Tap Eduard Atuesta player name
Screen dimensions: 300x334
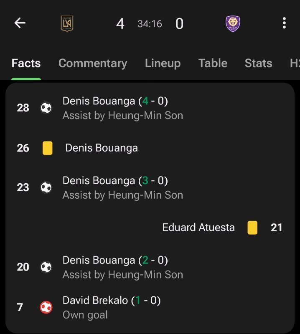click(x=198, y=228)
